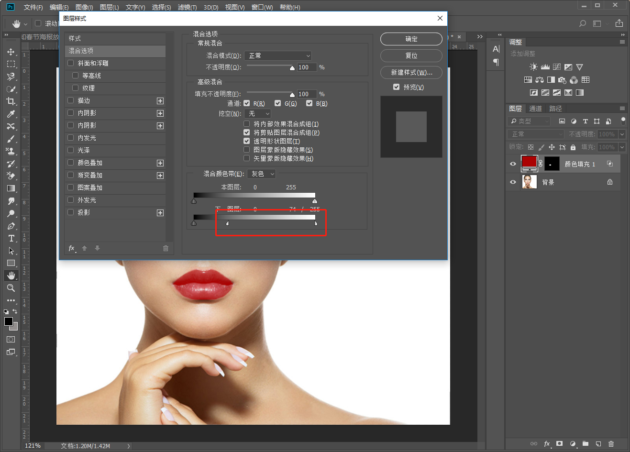Select the Horizontal Type tool

point(11,238)
